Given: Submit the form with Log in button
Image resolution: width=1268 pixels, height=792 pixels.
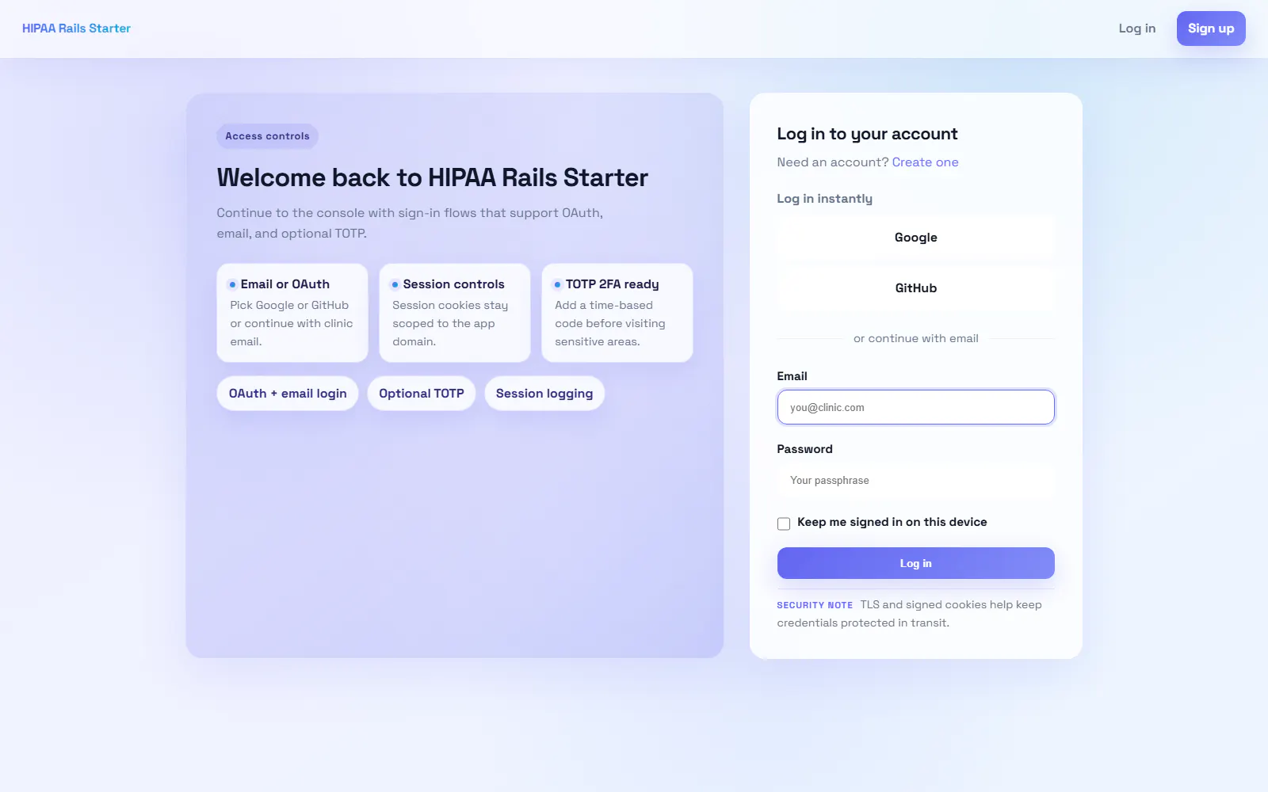Looking at the screenshot, I should (915, 563).
